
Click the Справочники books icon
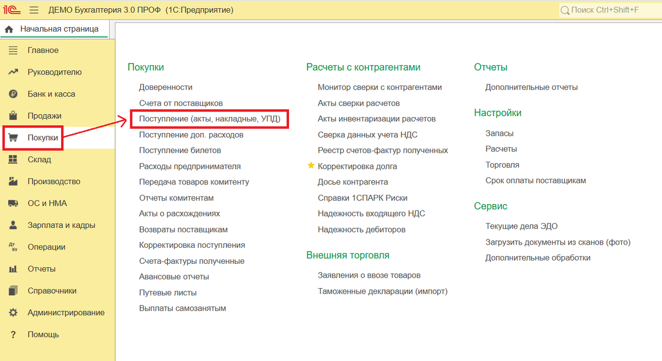click(13, 291)
